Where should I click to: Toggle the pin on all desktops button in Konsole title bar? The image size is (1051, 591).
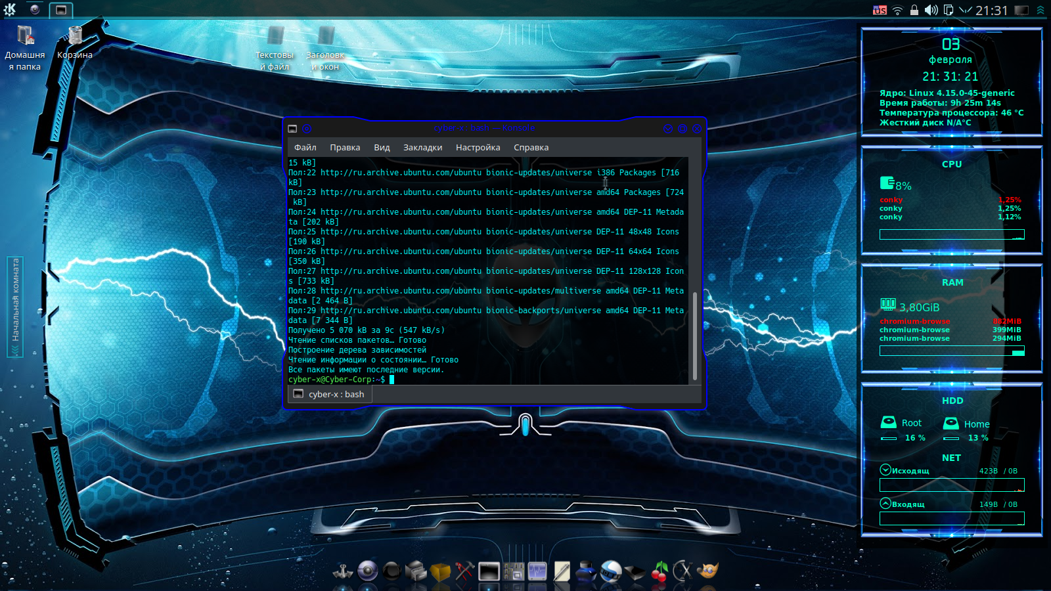pyautogui.click(x=307, y=129)
